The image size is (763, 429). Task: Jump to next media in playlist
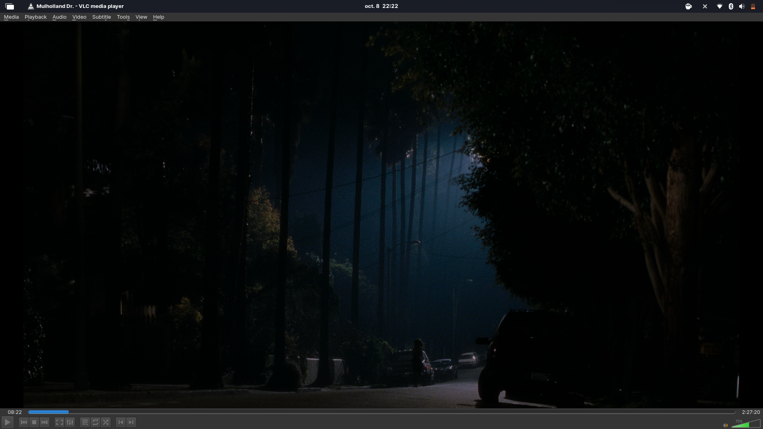pyautogui.click(x=45, y=422)
